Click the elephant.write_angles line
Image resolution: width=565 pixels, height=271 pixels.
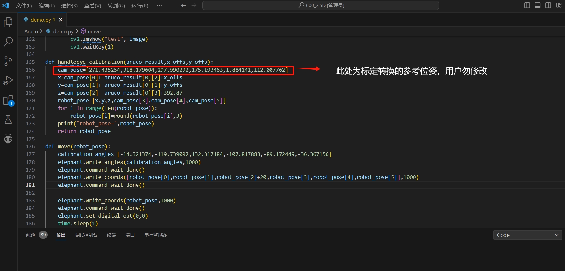[x=129, y=162]
